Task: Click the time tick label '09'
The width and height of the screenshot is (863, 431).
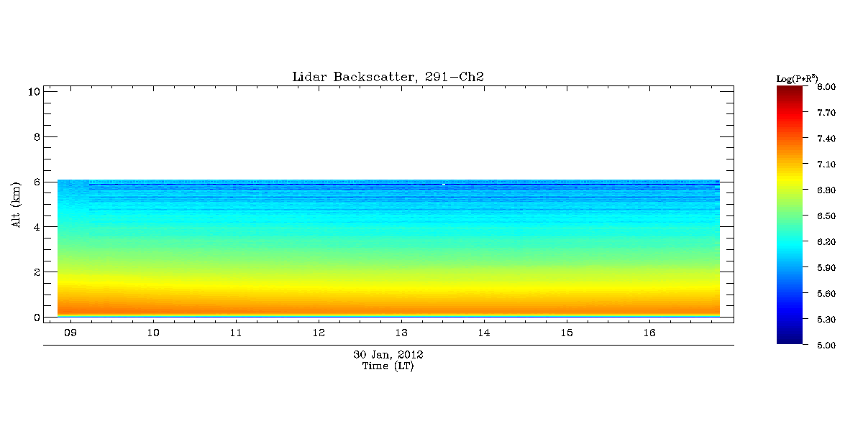Action: tap(70, 333)
